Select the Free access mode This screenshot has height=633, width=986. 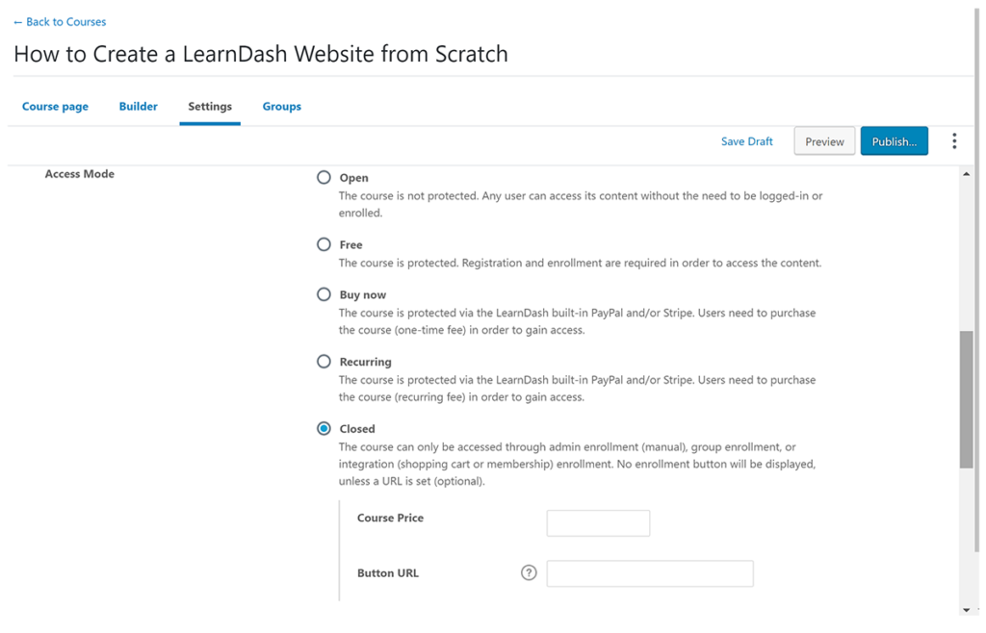coord(324,244)
